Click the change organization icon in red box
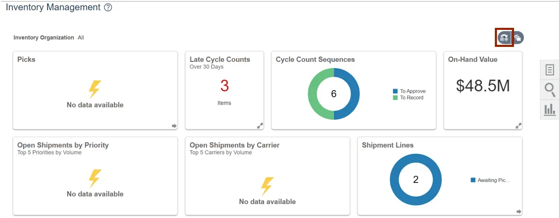 [504, 38]
